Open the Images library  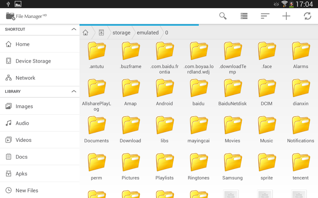pyautogui.click(x=24, y=107)
